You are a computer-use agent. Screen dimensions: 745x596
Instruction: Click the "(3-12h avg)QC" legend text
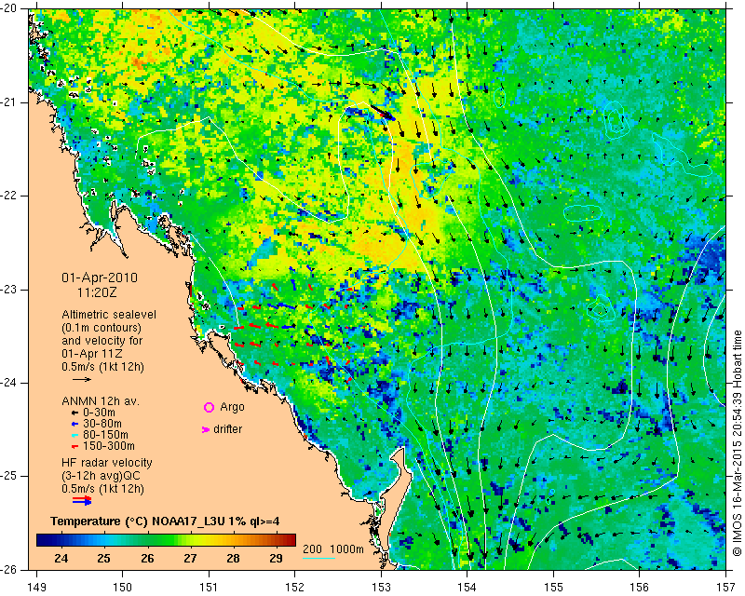pyautogui.click(x=101, y=476)
